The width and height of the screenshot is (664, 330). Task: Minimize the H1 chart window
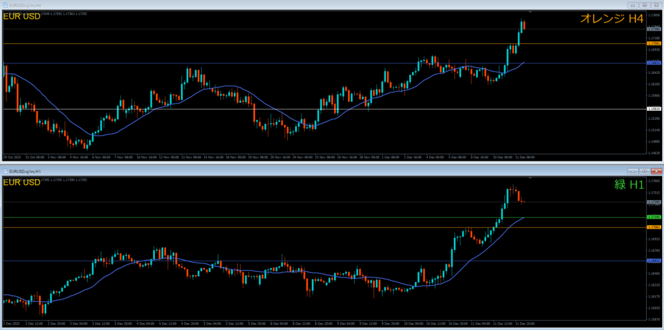tap(633, 171)
